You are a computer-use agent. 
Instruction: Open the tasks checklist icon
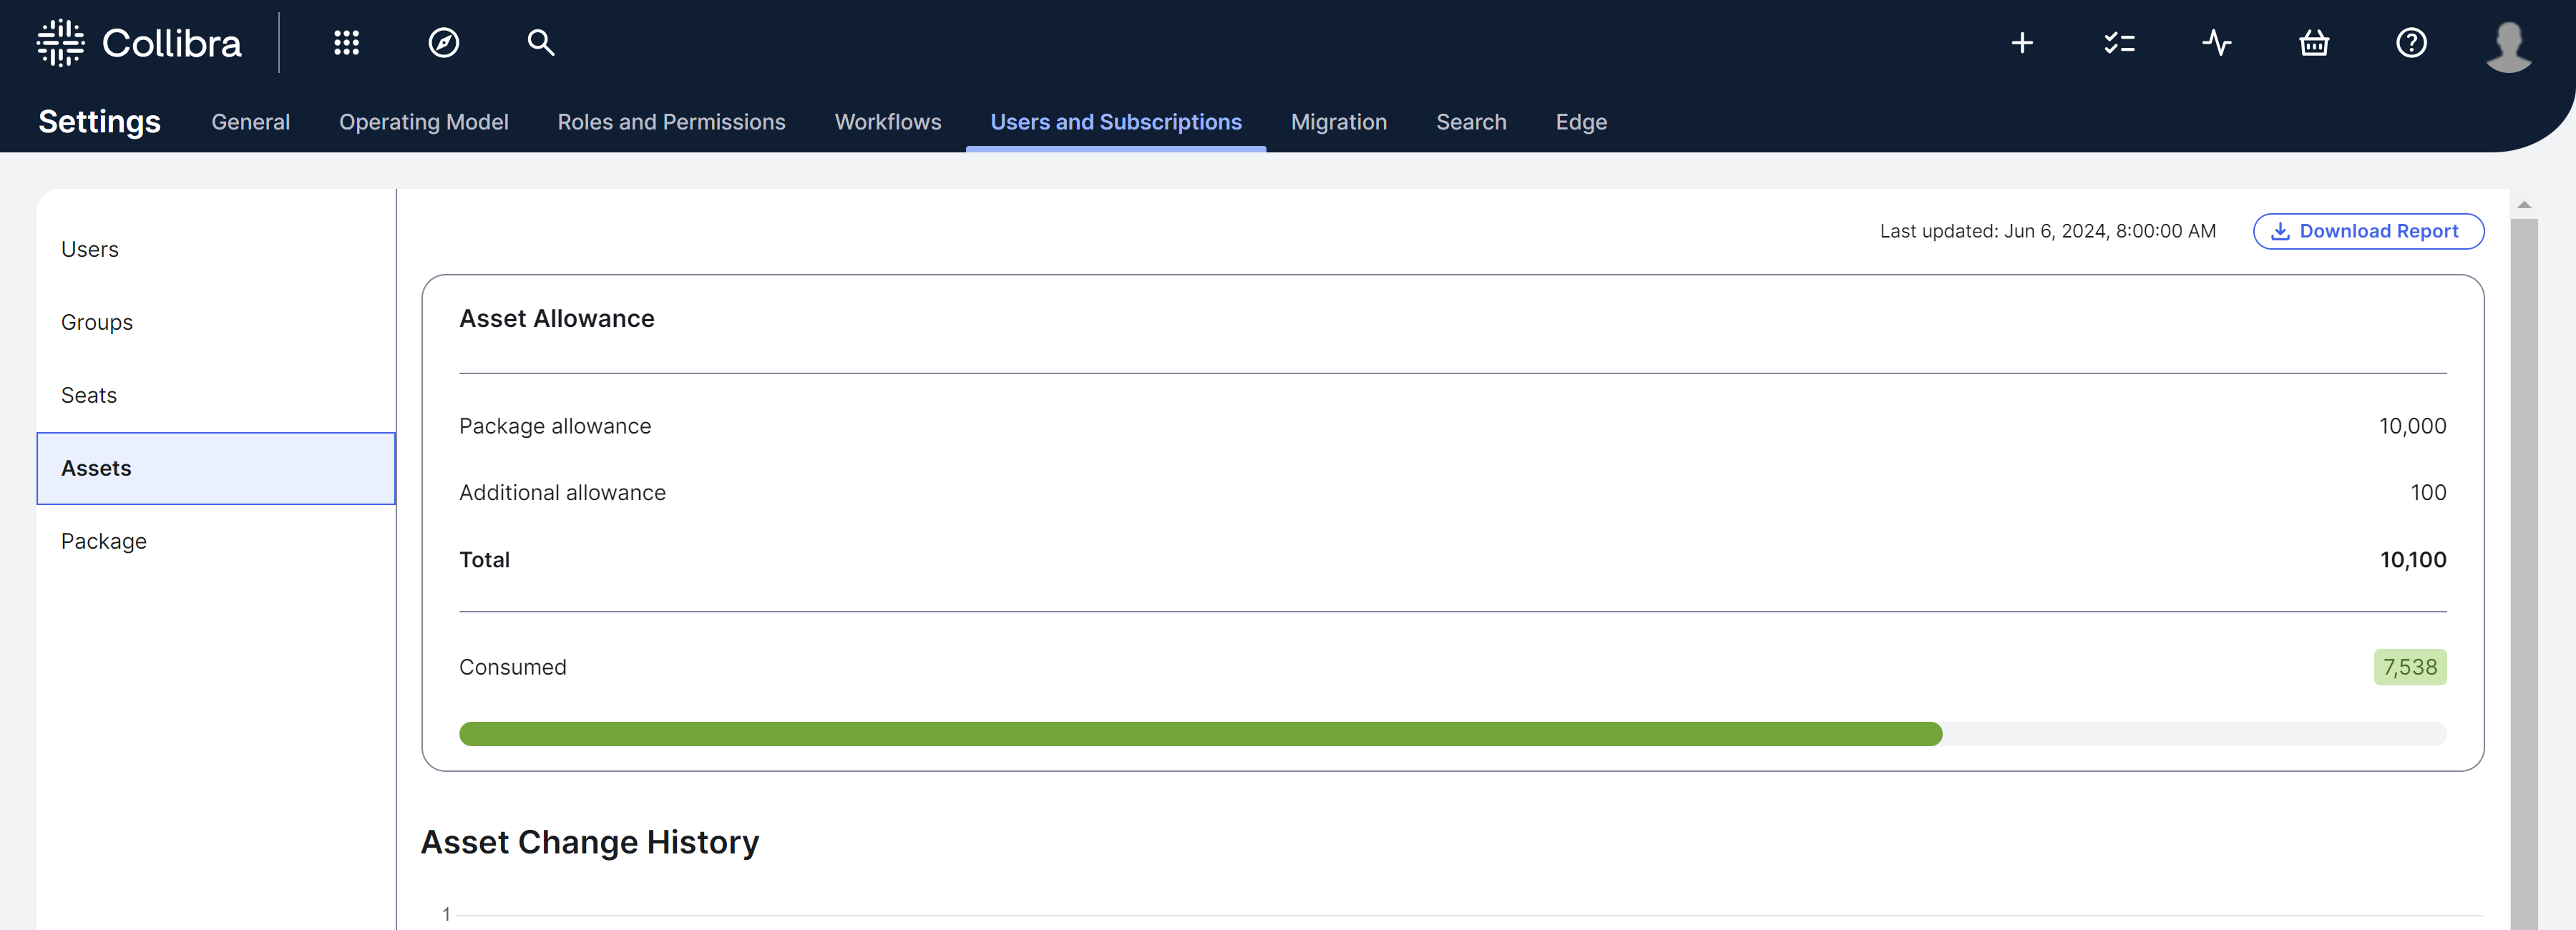point(2118,43)
